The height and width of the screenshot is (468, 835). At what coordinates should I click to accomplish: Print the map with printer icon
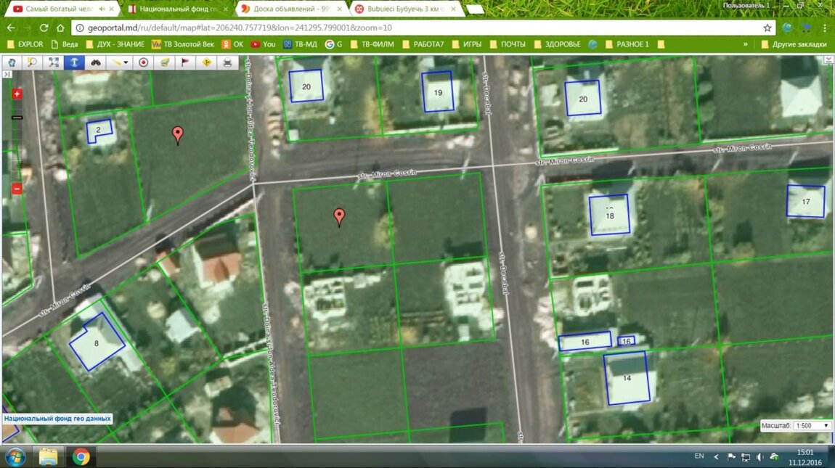[227, 62]
